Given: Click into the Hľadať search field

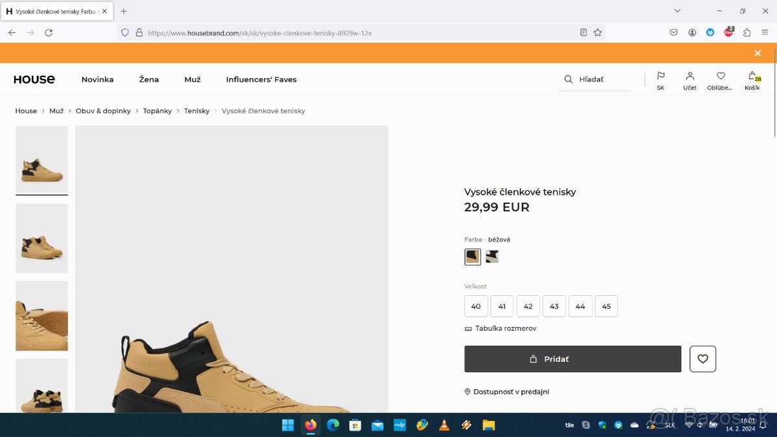Looking at the screenshot, I should point(602,80).
